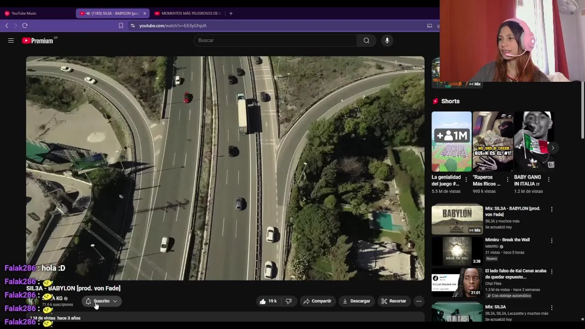Open options for Mix: SIL3A

pos(552,308)
